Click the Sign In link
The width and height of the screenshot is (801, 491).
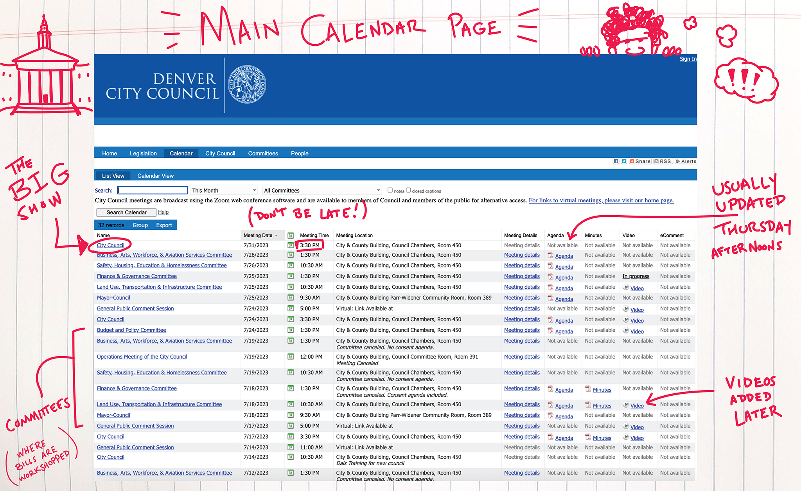click(688, 59)
